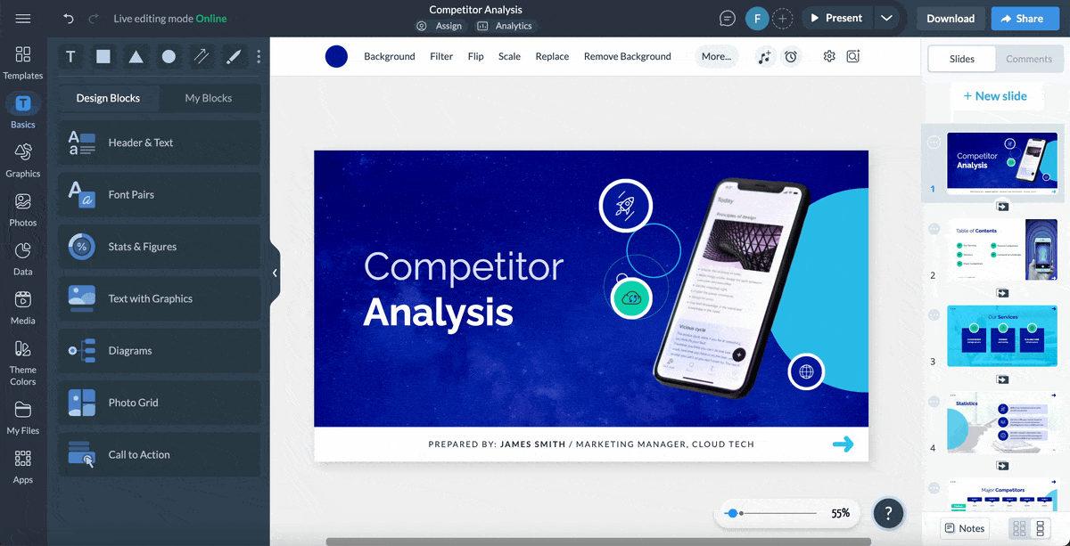Switch to the Comments tab
Image resolution: width=1070 pixels, height=546 pixels.
tap(1028, 59)
